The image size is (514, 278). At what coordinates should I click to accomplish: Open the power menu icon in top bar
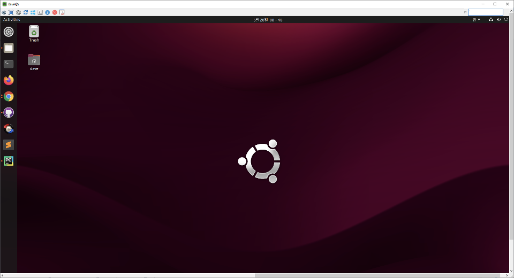pyautogui.click(x=506, y=20)
